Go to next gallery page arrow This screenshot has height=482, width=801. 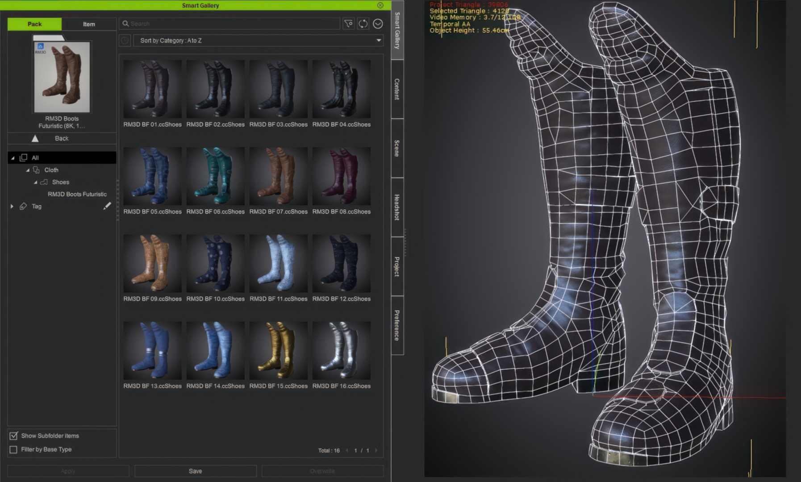[376, 450]
